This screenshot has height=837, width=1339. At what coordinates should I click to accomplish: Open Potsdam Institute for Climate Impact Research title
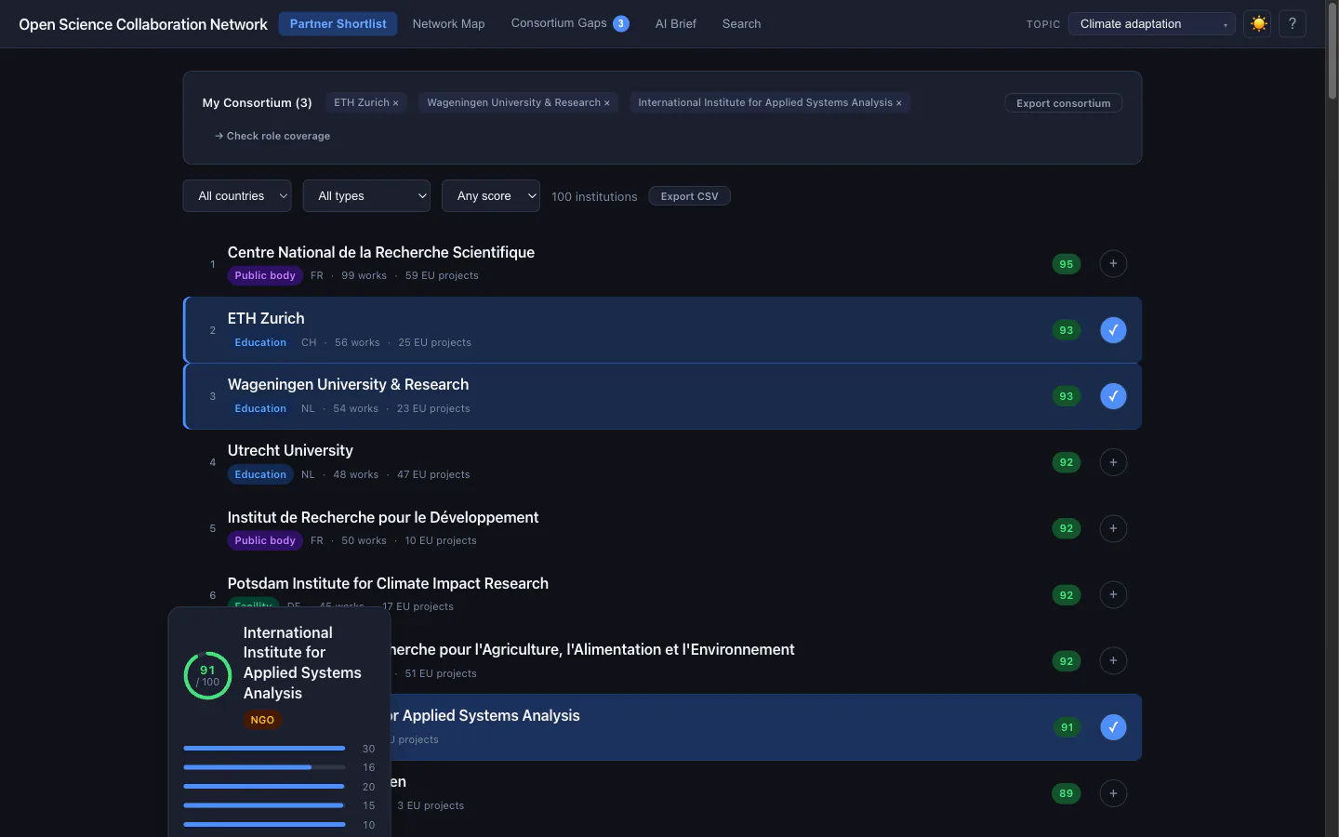coord(388,583)
